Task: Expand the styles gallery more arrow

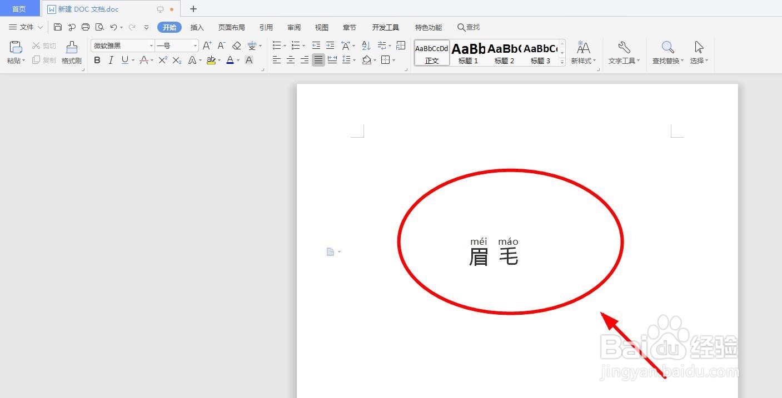Action: tap(562, 62)
